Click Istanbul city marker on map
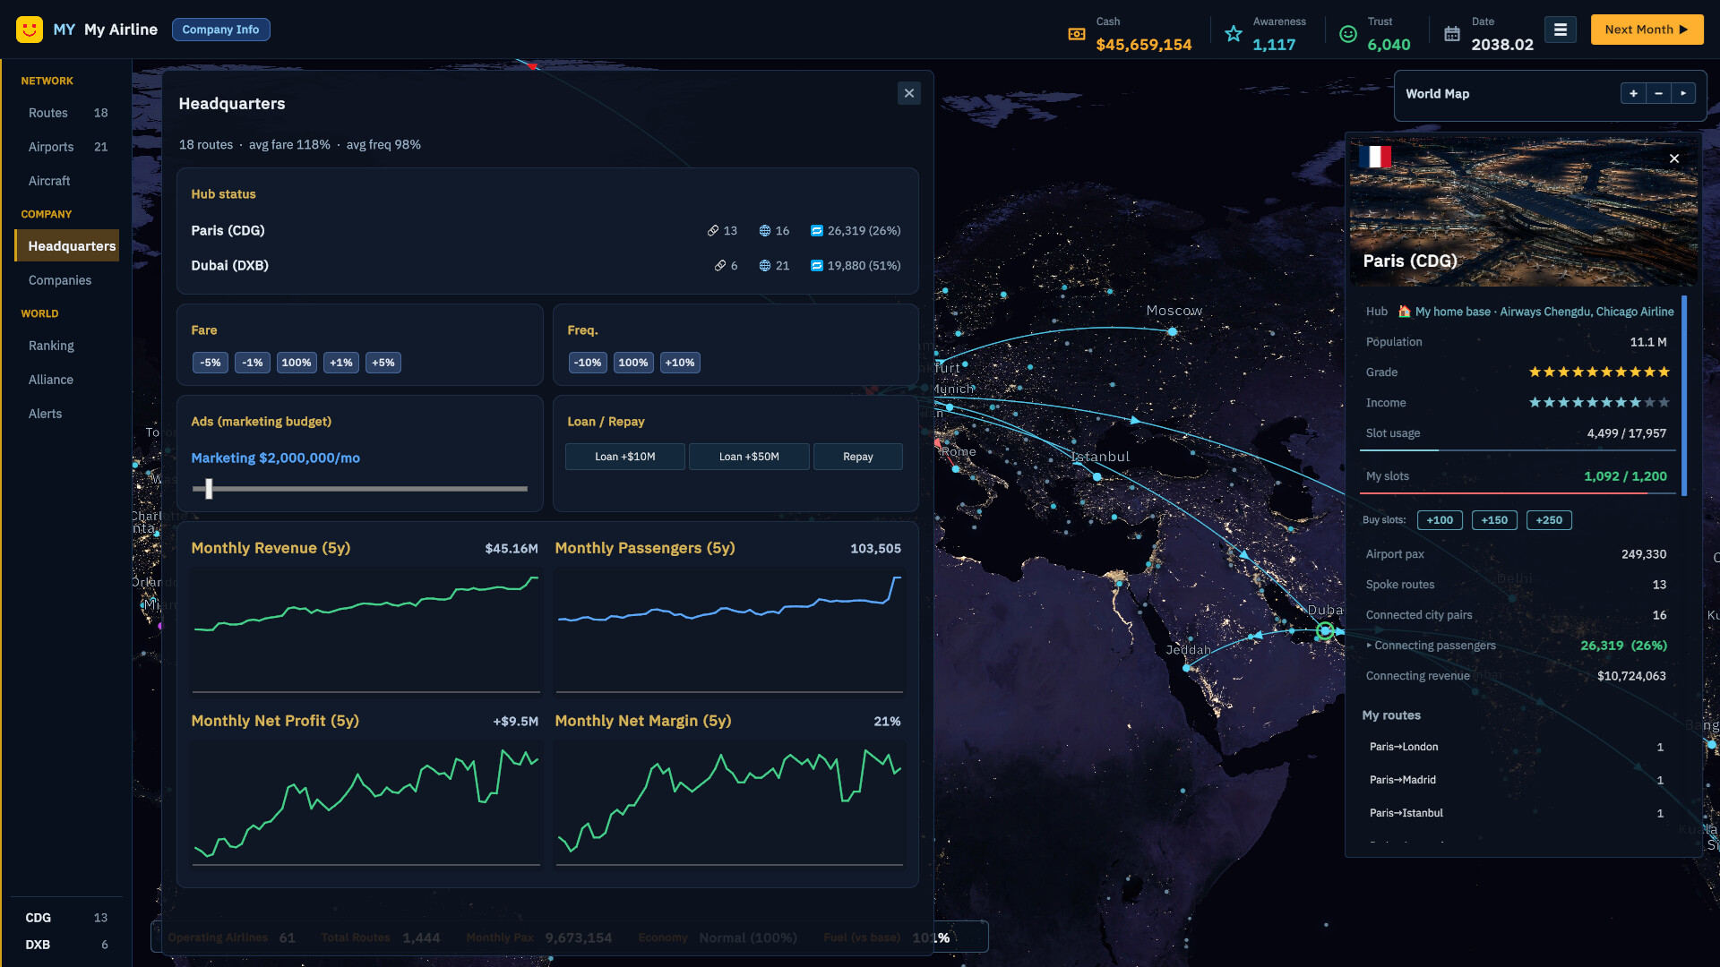This screenshot has width=1720, height=967. [x=1097, y=476]
